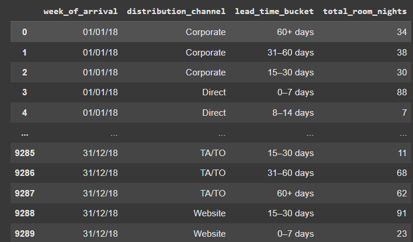
Task: Click the value 91 in row 9288
Action: (x=402, y=213)
